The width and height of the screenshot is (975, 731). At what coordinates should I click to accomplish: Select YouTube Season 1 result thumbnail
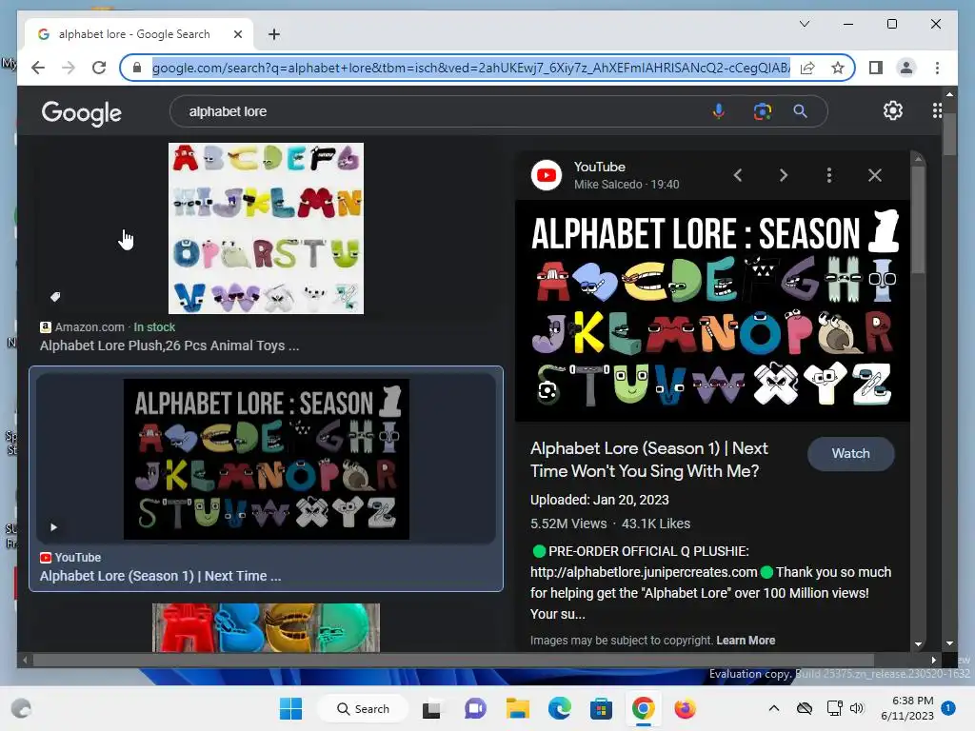tap(267, 460)
